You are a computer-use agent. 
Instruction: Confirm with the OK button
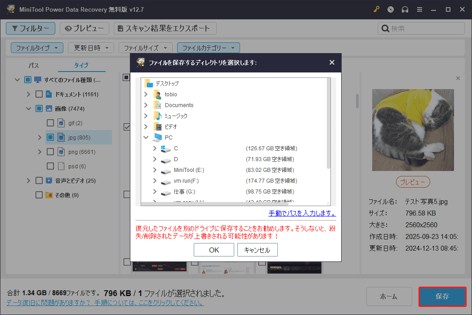(x=214, y=249)
